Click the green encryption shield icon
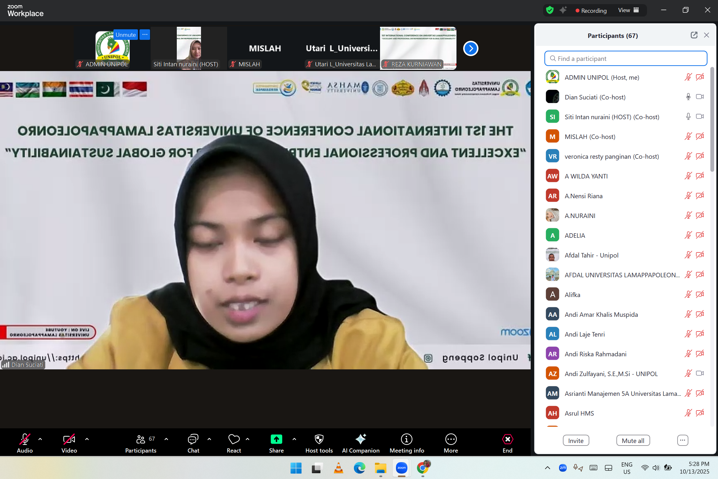Viewport: 718px width, 479px height. [x=550, y=10]
